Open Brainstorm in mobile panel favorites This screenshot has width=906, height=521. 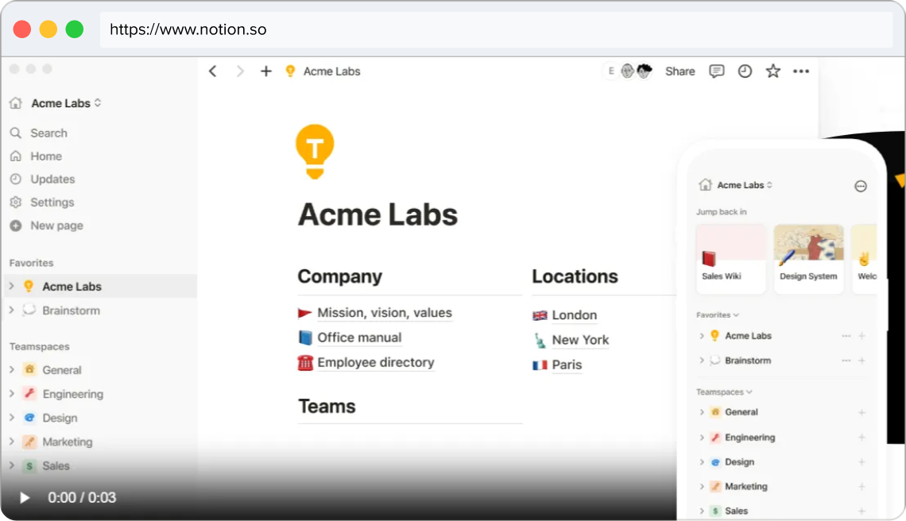748,361
